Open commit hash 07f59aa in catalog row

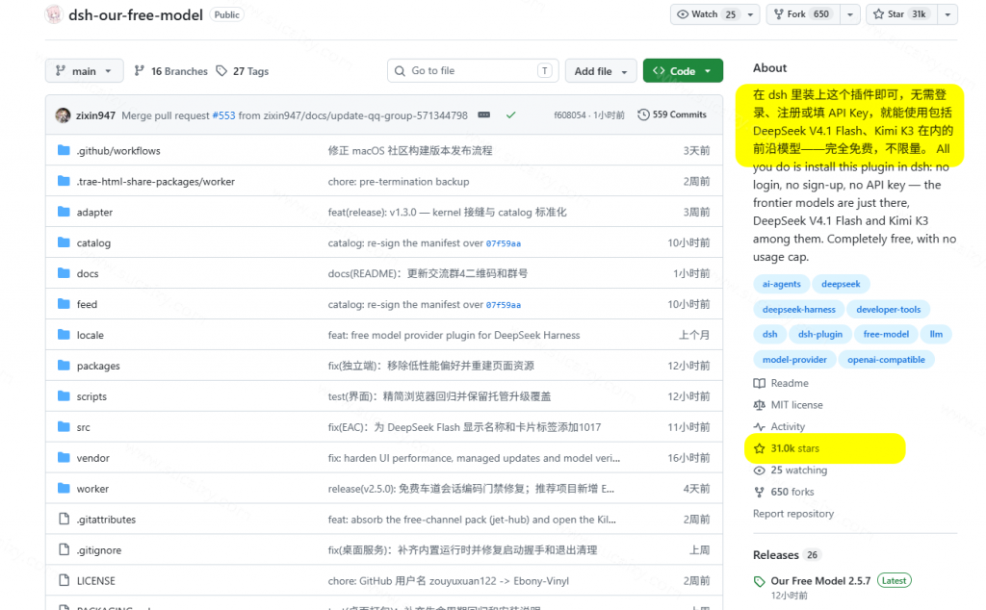[x=503, y=243]
